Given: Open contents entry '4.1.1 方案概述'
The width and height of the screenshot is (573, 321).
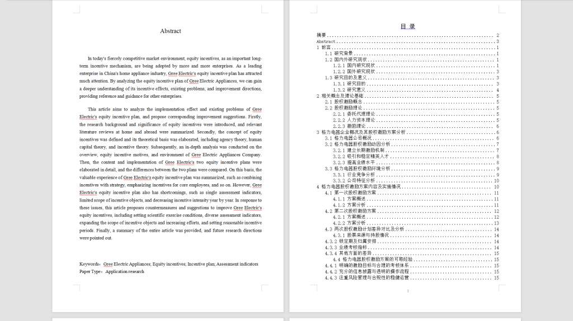Looking at the screenshot, I should [416, 199].
